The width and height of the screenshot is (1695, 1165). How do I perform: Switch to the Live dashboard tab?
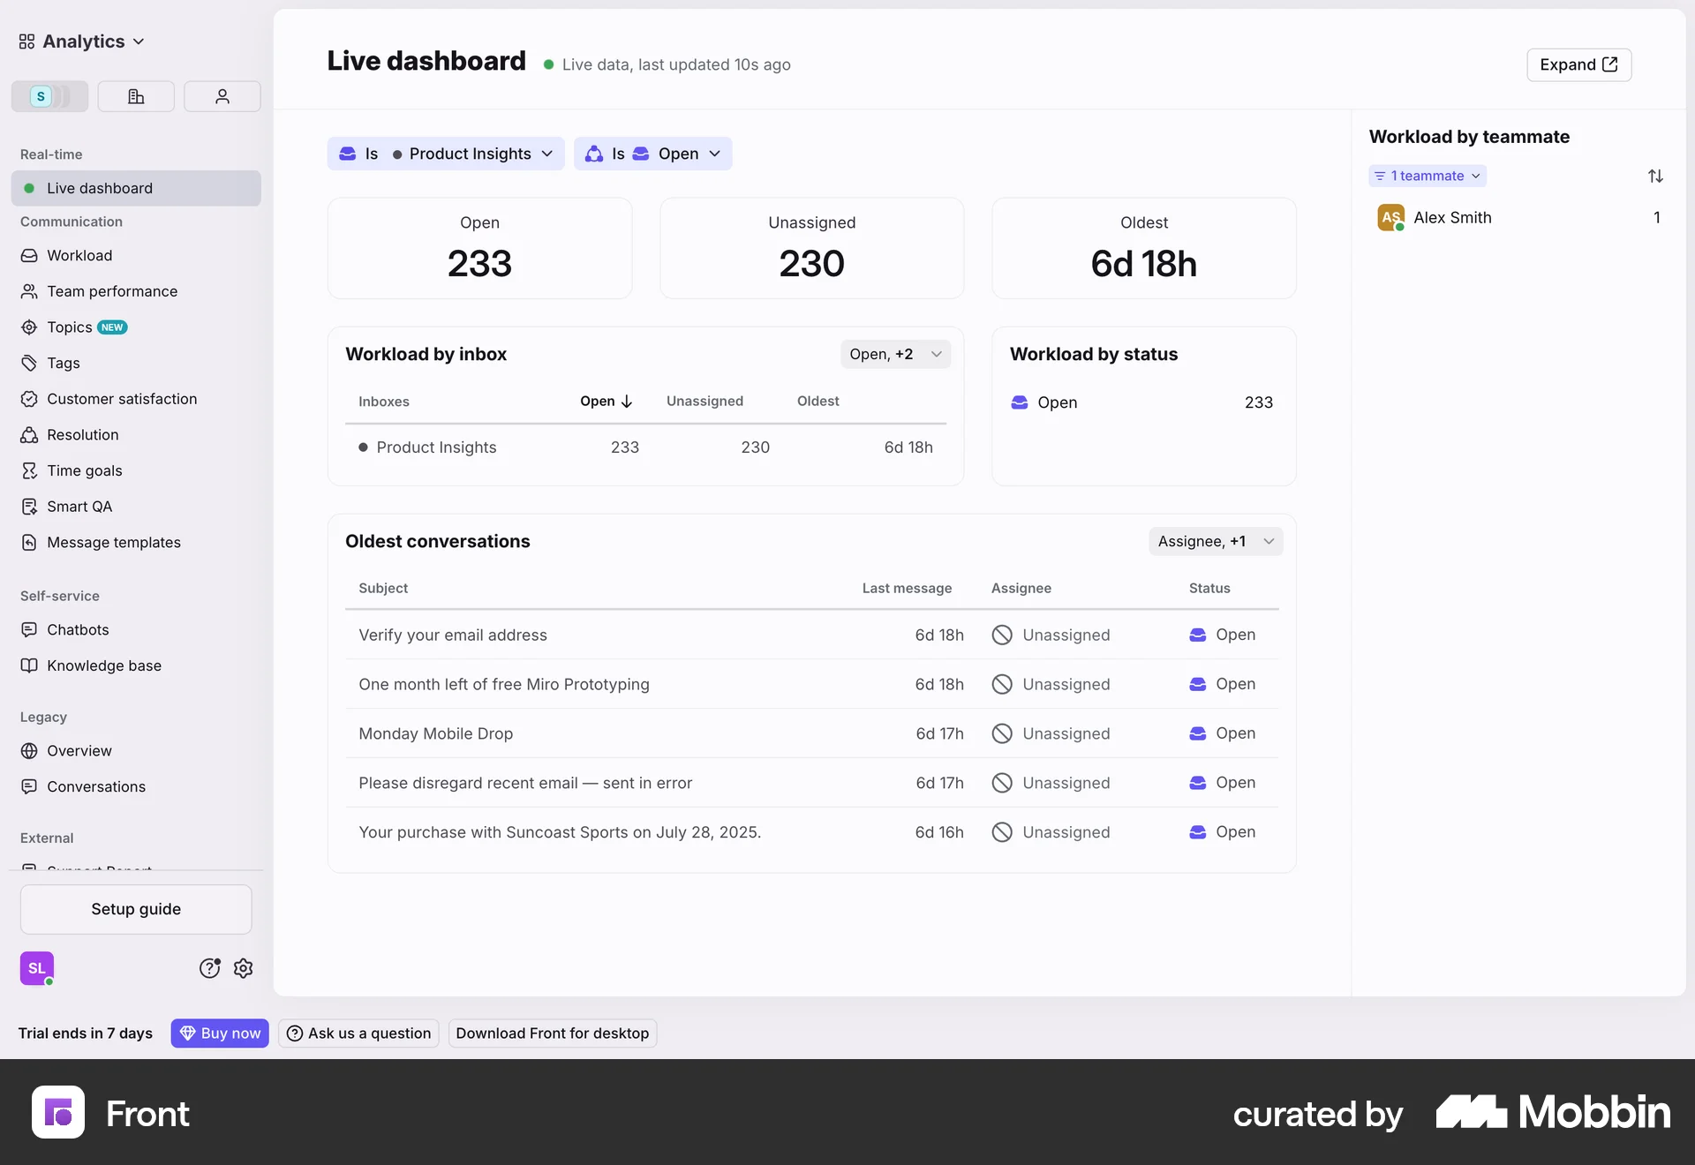(100, 188)
